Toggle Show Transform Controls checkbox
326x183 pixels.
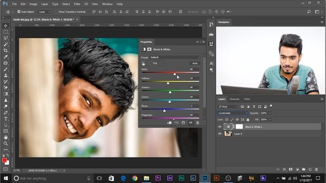pos(57,12)
